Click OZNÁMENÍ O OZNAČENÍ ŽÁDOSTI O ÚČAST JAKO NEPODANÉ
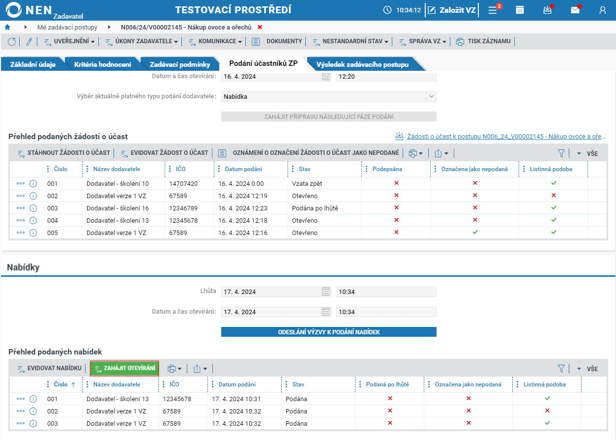This screenshot has height=440, width=616. point(308,153)
